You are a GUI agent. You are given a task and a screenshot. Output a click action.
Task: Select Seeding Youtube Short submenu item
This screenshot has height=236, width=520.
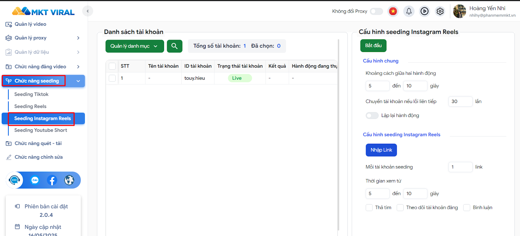point(41,130)
